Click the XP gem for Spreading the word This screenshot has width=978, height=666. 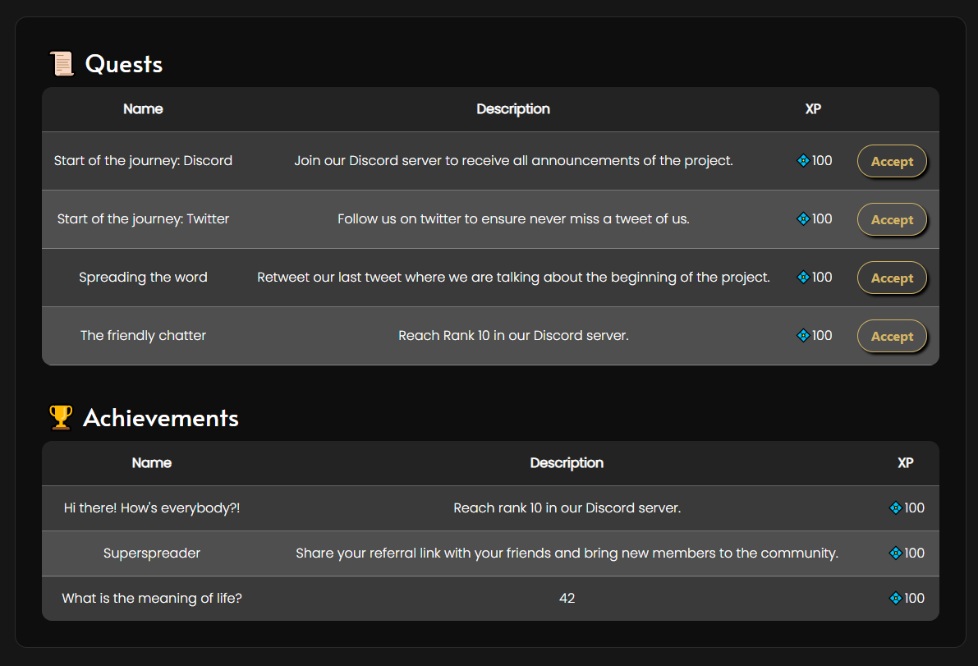coord(803,278)
